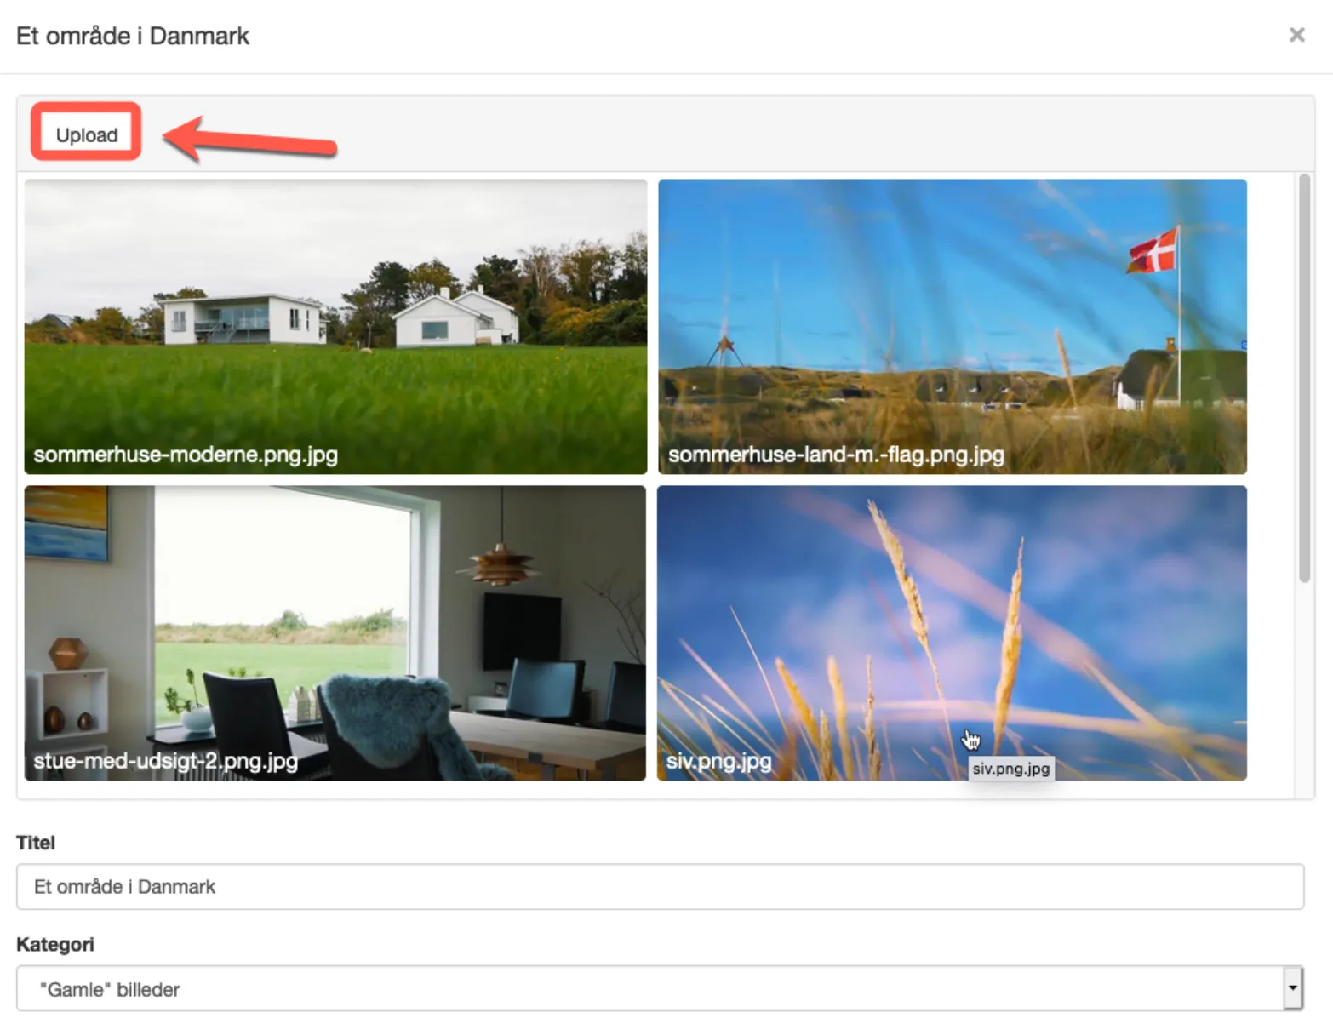Click the siv.png.jpg hover tooltip

pyautogui.click(x=1011, y=769)
